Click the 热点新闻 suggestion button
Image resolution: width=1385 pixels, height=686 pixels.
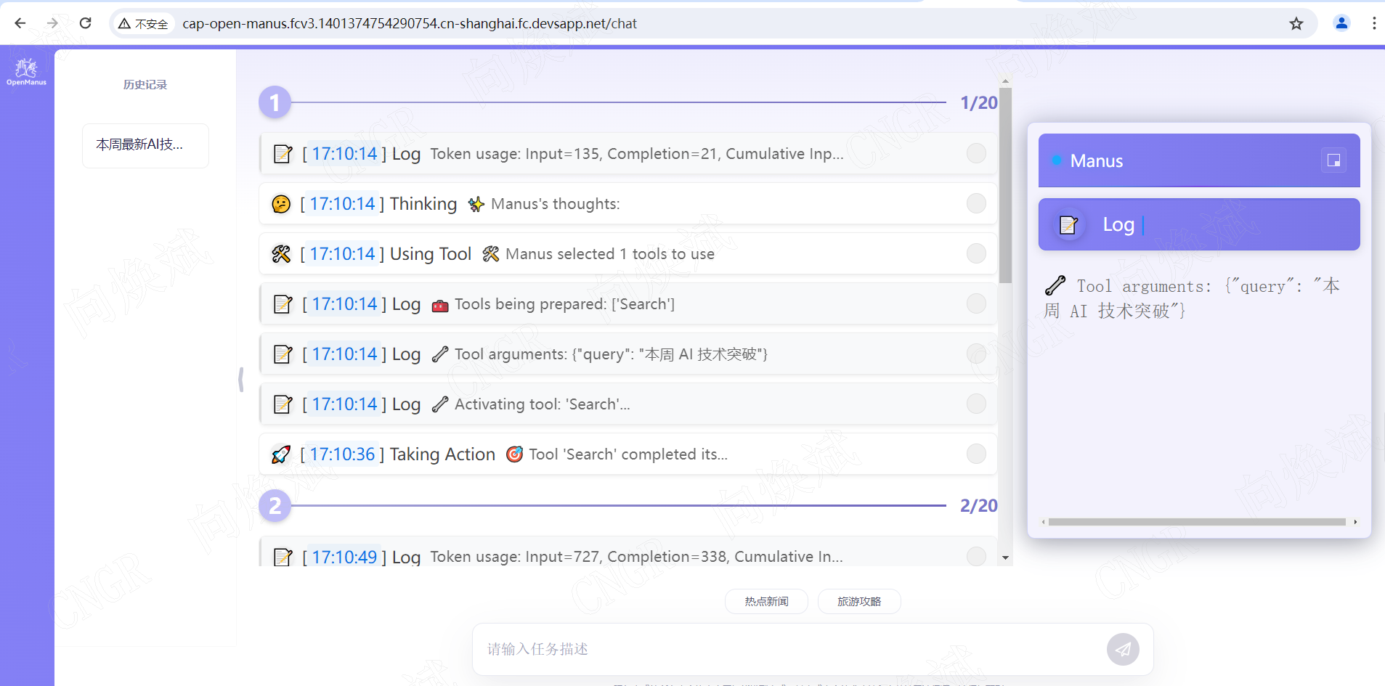coord(766,602)
